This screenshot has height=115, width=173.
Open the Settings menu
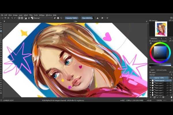coord(42,15)
